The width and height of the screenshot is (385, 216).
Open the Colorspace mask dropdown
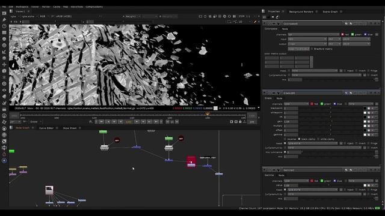pyautogui.click(x=315, y=71)
